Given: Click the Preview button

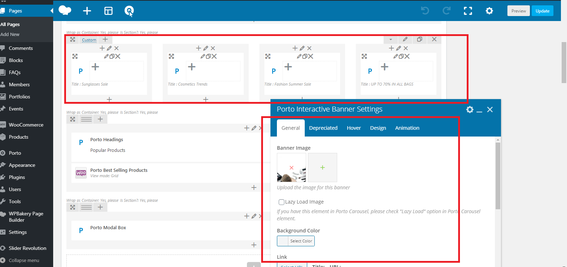Looking at the screenshot, I should coord(518,11).
